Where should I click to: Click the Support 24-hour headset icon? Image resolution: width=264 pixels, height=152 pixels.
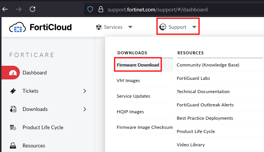[x=163, y=27]
